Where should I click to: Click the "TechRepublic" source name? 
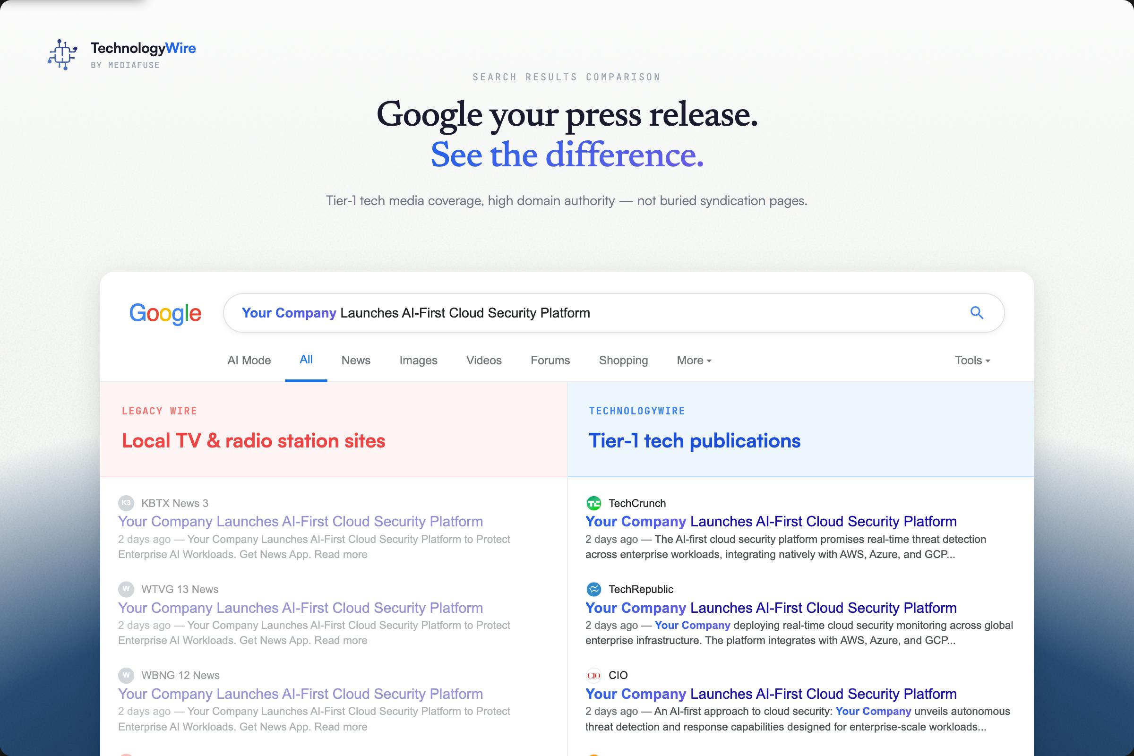coord(641,589)
